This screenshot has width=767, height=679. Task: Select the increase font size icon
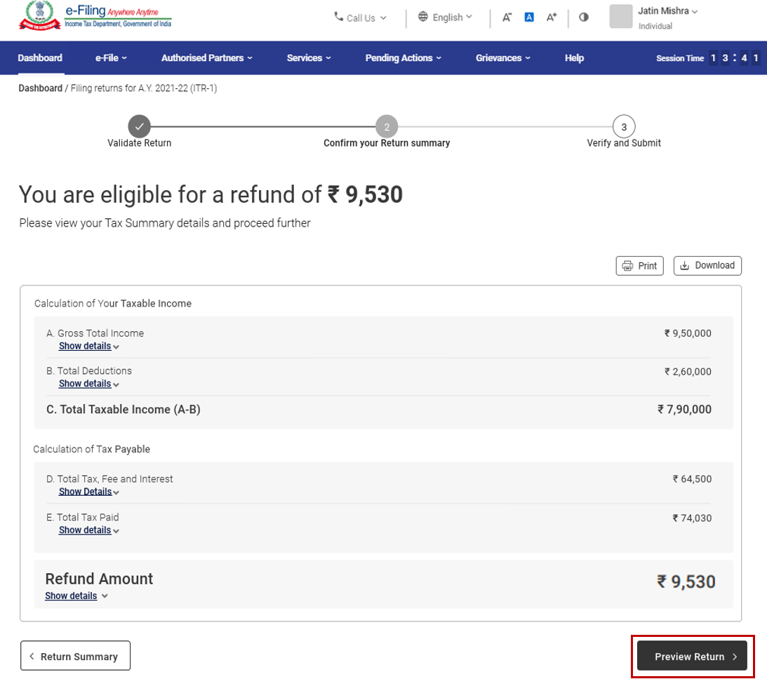click(x=551, y=16)
